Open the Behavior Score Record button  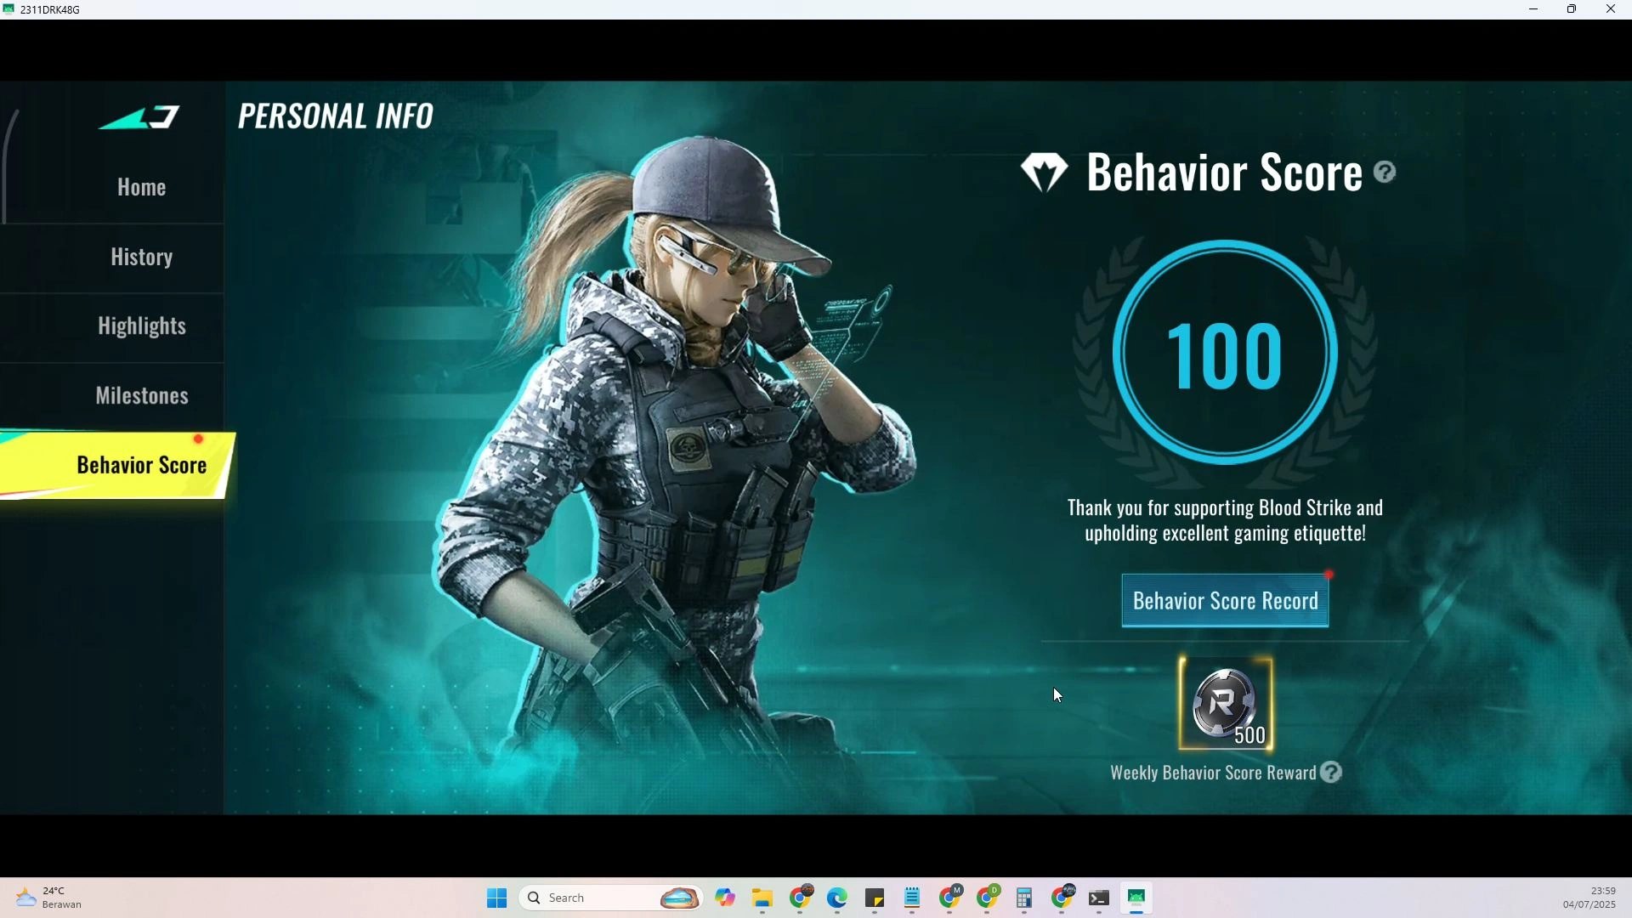1225,601
